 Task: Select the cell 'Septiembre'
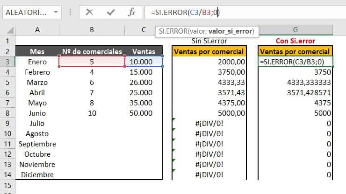pyautogui.click(x=37, y=144)
